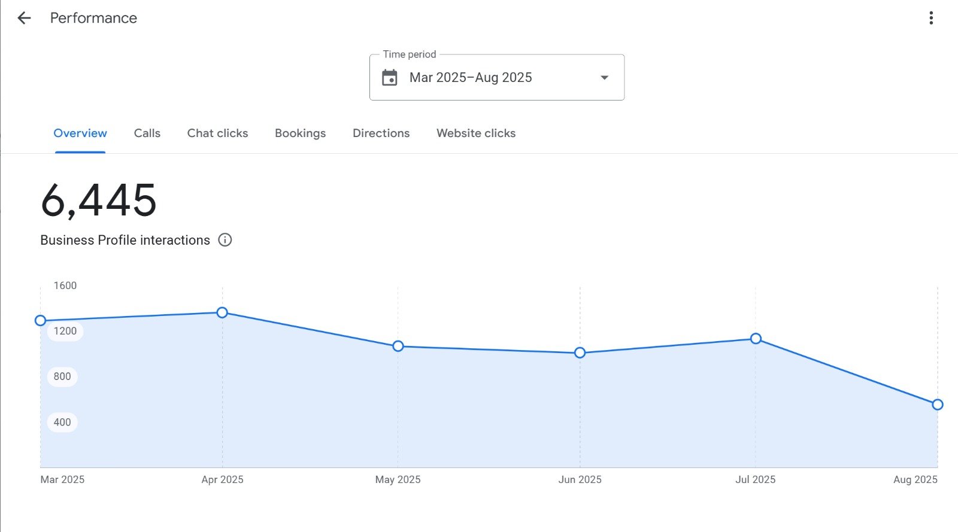View the Directions tab

(x=381, y=133)
